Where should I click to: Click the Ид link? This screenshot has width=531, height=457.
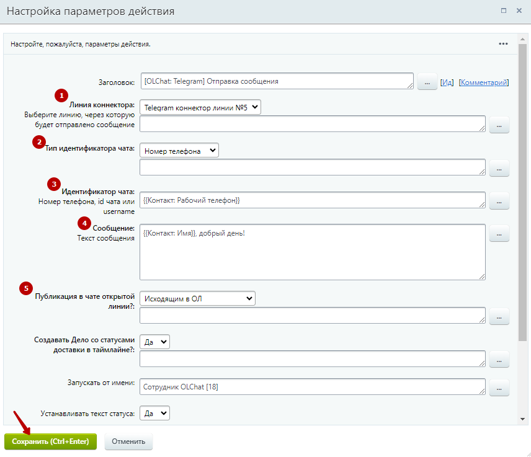pos(447,82)
